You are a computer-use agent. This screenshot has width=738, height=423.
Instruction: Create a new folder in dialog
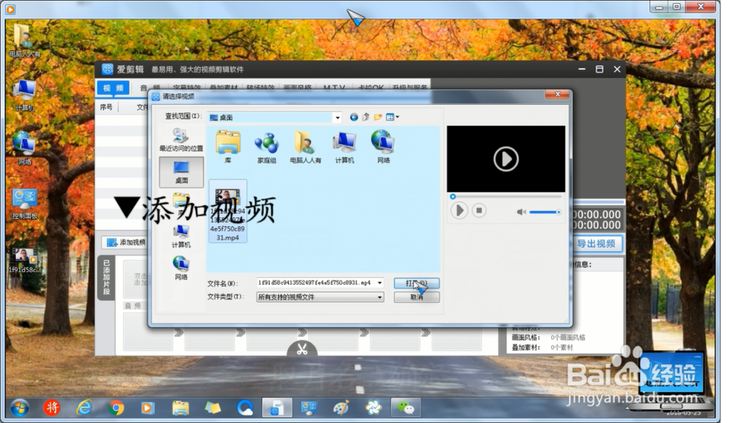pos(378,117)
